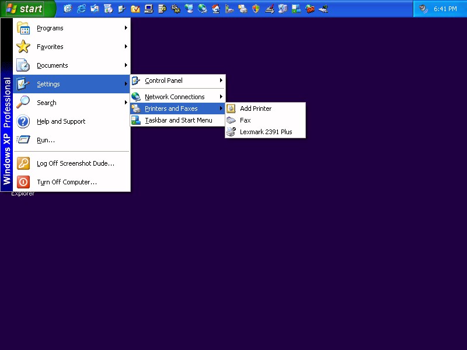Screen dimensions: 467x350
Task: Click the red Turn Off Computer power icon
Action: pyautogui.click(x=23, y=182)
